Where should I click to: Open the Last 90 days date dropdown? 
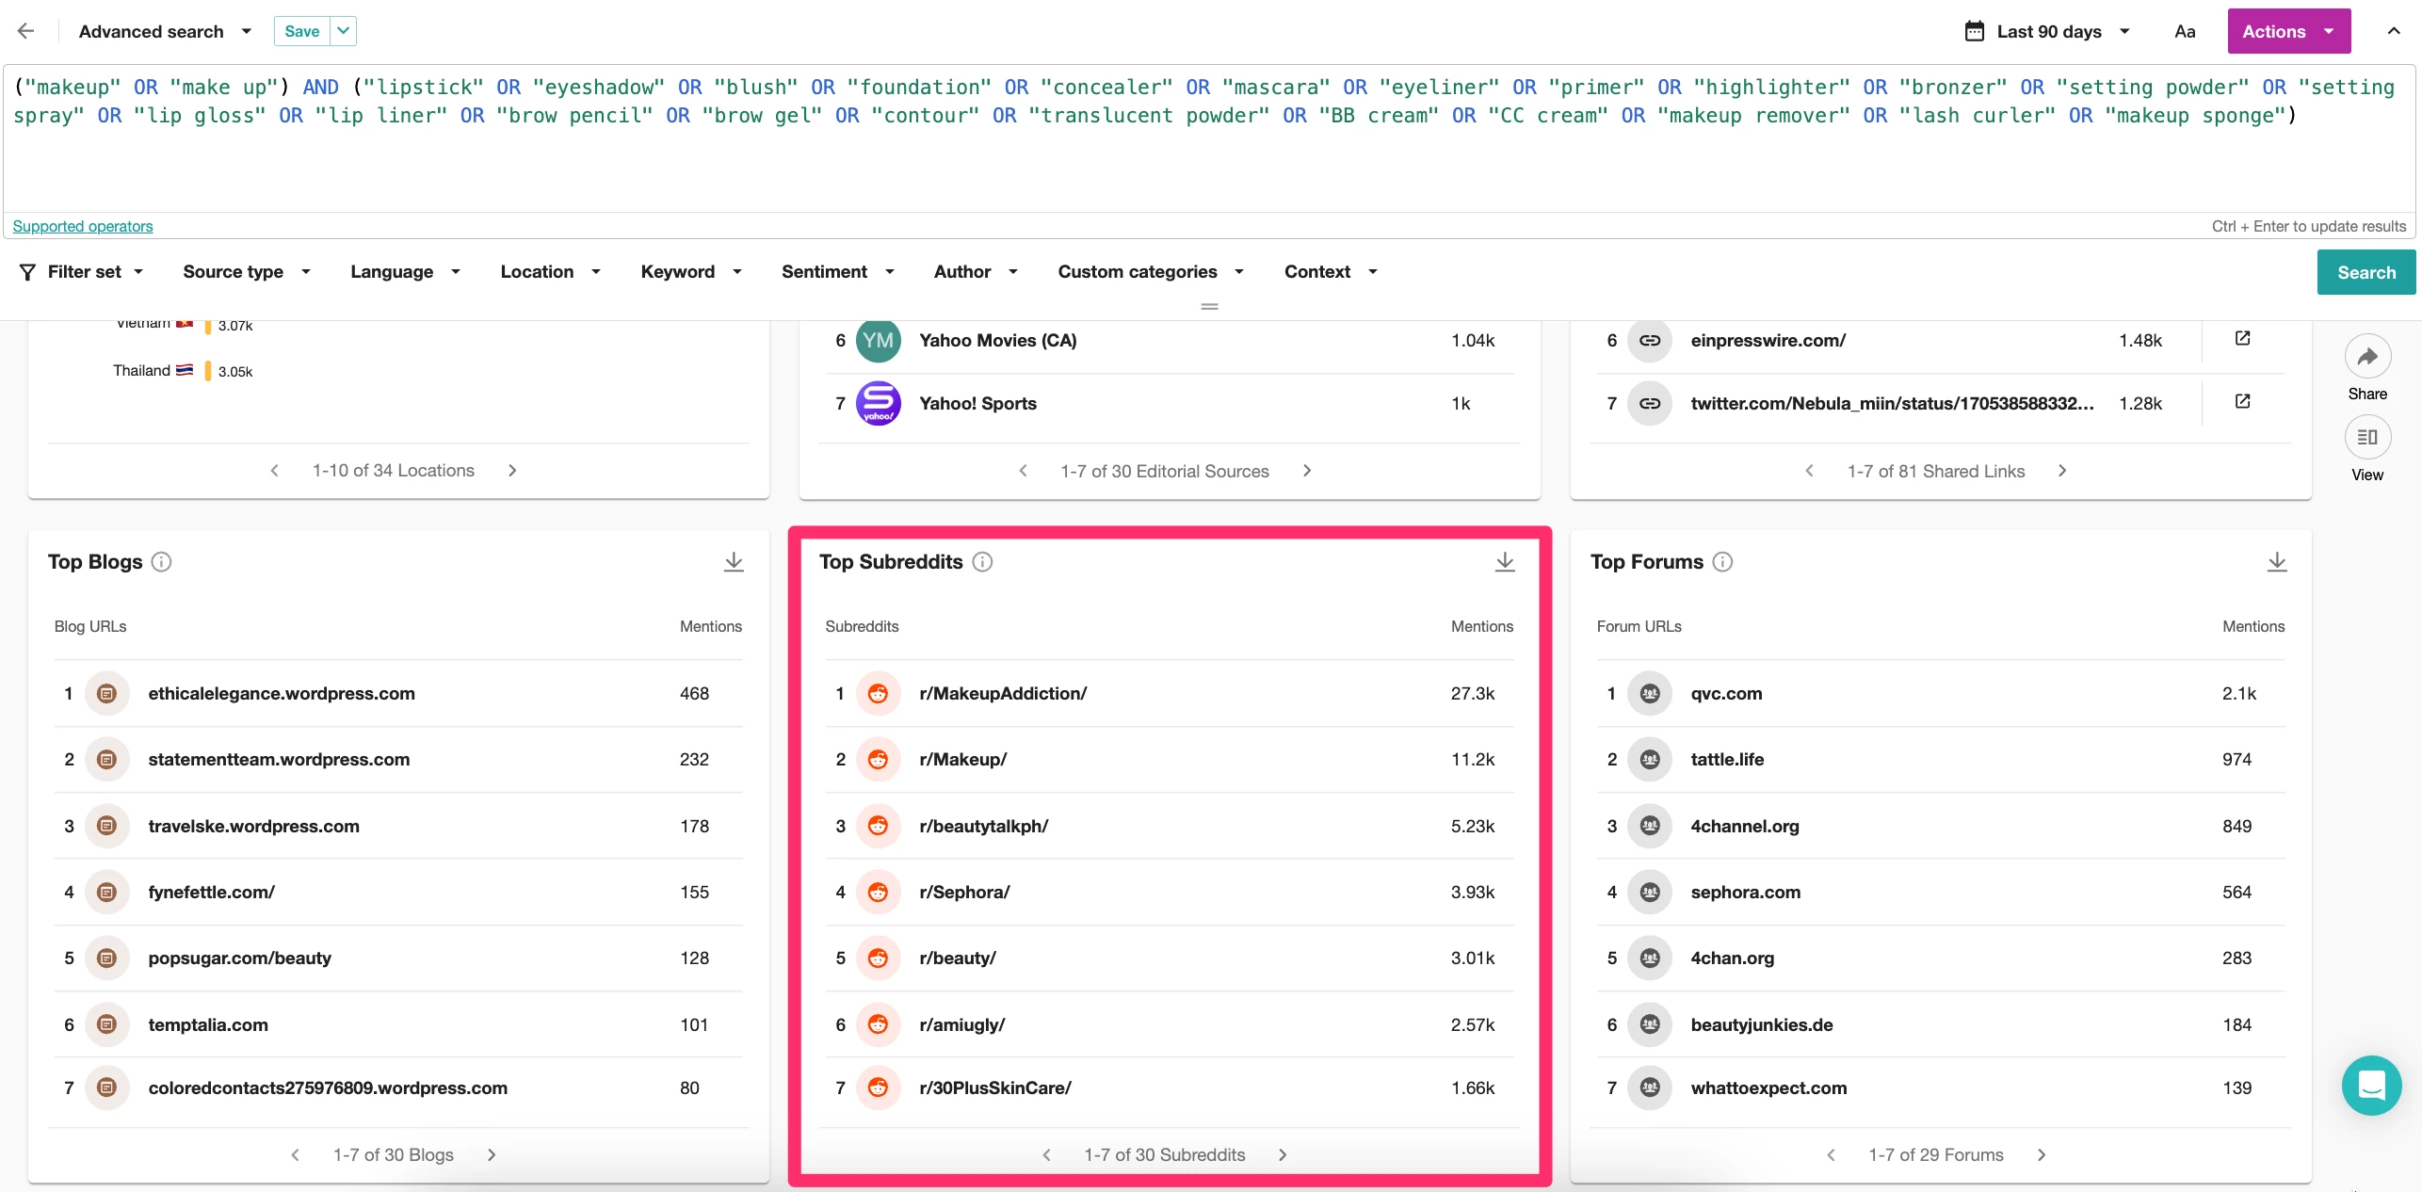point(2047,31)
